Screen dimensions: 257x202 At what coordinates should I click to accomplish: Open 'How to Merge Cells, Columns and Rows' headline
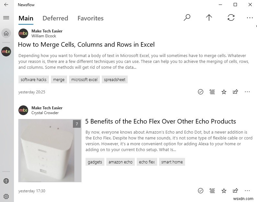[x=86, y=44]
